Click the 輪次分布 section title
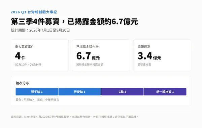 tap(22, 83)
